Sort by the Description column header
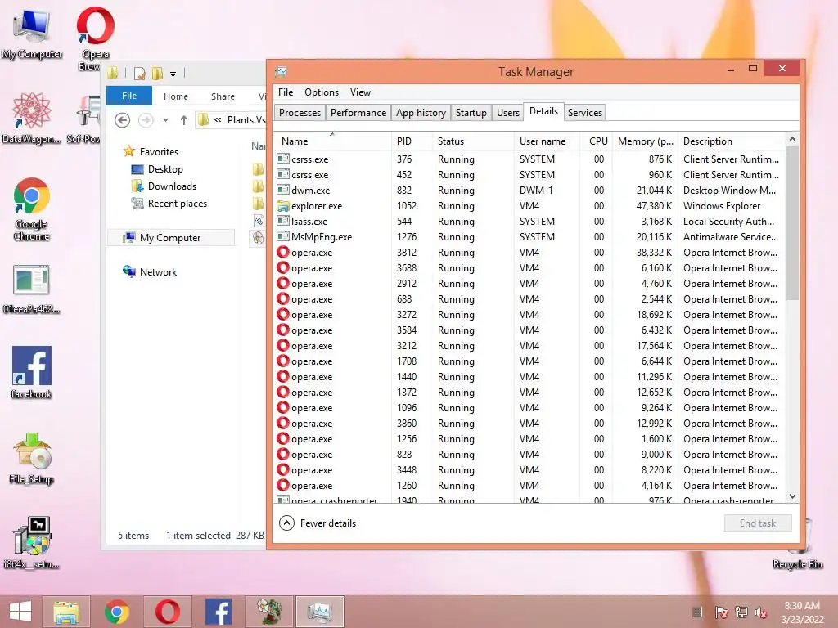 coord(732,141)
